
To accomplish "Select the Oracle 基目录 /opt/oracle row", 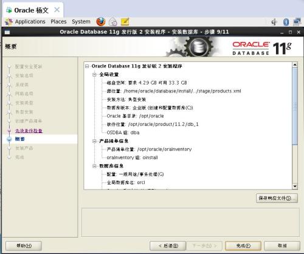I will pyautogui.click(x=135, y=116).
